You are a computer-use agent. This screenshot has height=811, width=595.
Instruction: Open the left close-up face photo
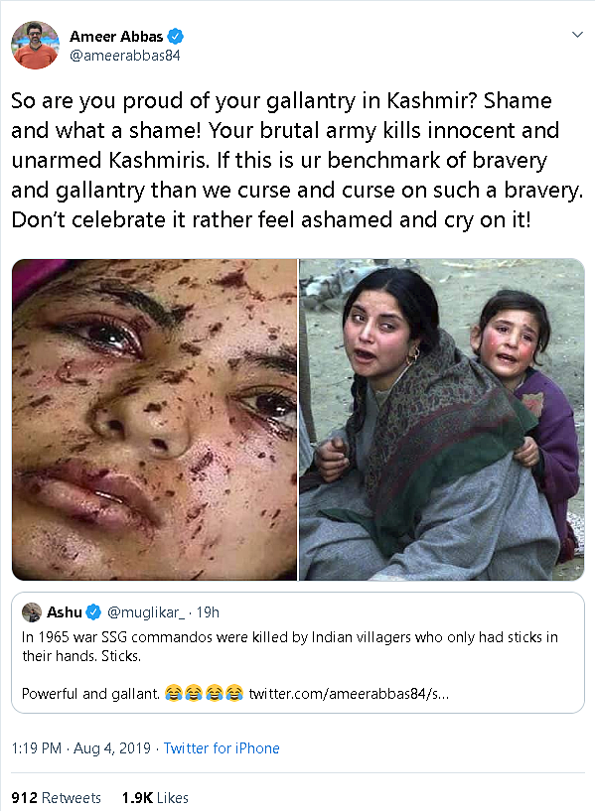click(154, 420)
